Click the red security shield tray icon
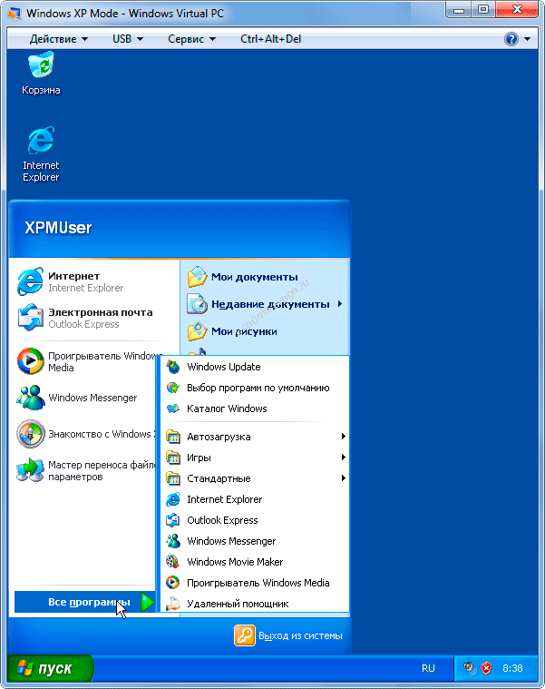 (485, 668)
